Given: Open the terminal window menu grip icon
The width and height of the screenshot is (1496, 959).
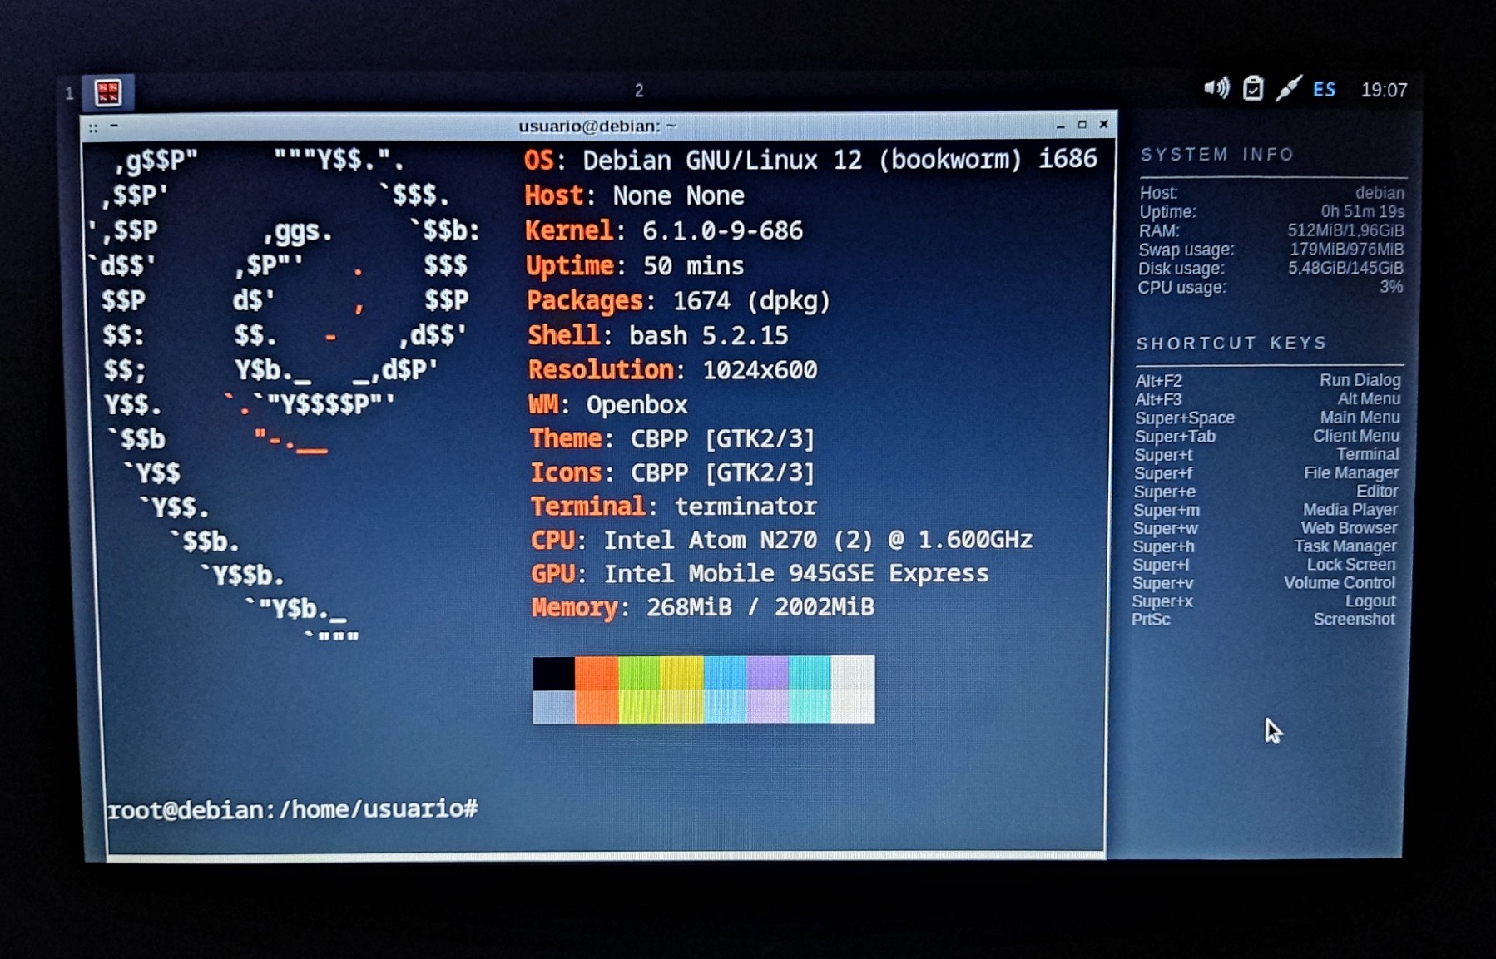Looking at the screenshot, I should pos(93,127).
